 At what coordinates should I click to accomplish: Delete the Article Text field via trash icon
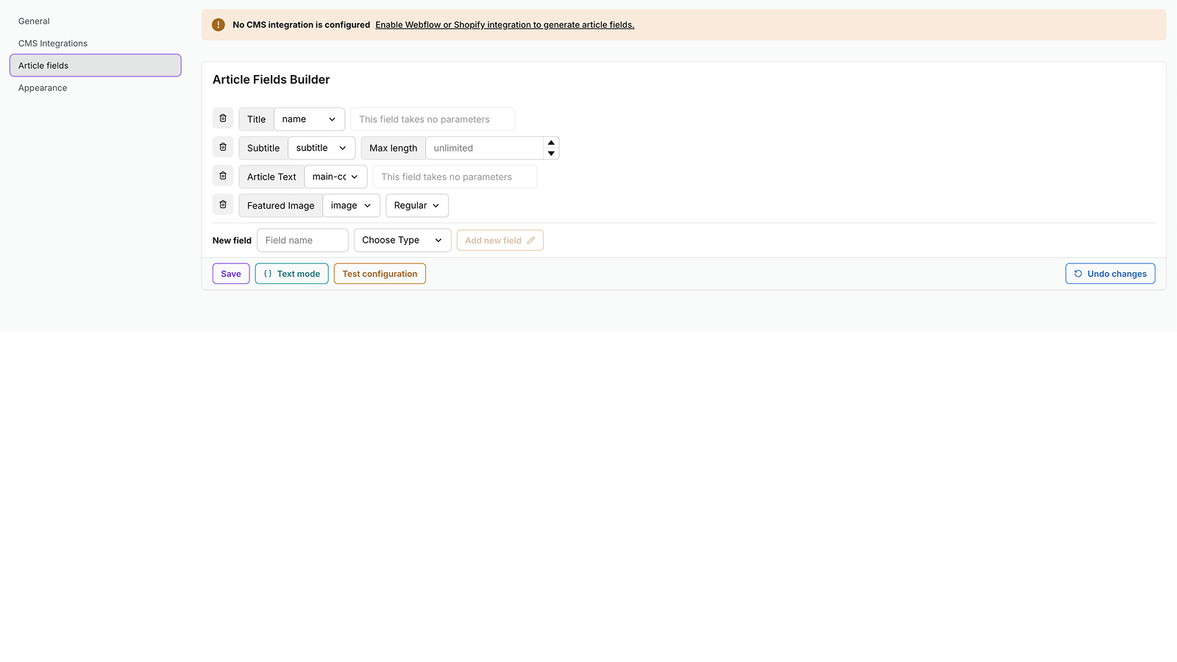[223, 175]
